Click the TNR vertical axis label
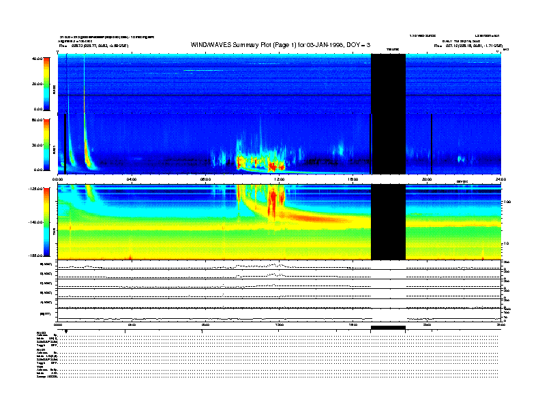Image resolution: width=540 pixels, height=417 pixels. coord(54,232)
